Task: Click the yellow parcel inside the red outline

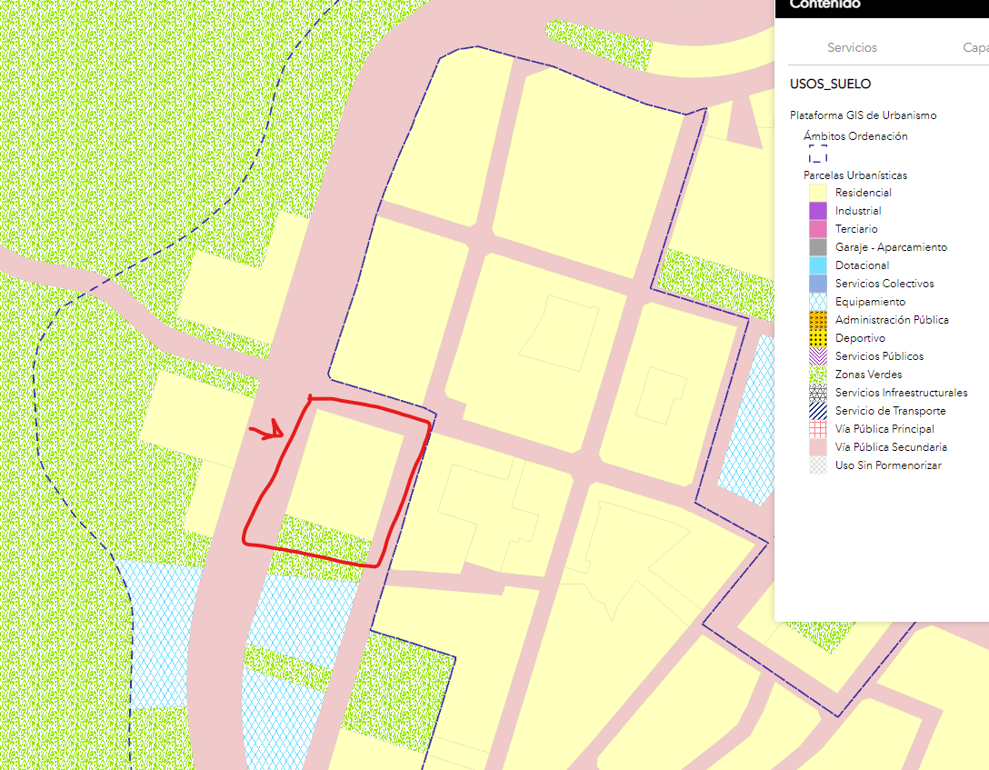Action: click(x=345, y=473)
